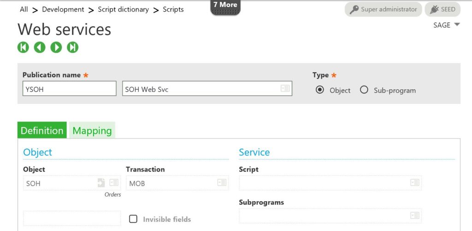Viewport: 472px width, 231px height.
Task: Go to previous record navigation icon
Action: pos(40,47)
